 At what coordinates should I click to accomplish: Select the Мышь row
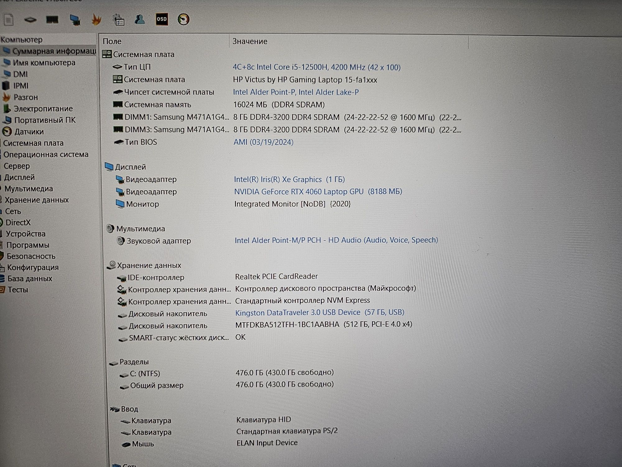click(x=210, y=443)
